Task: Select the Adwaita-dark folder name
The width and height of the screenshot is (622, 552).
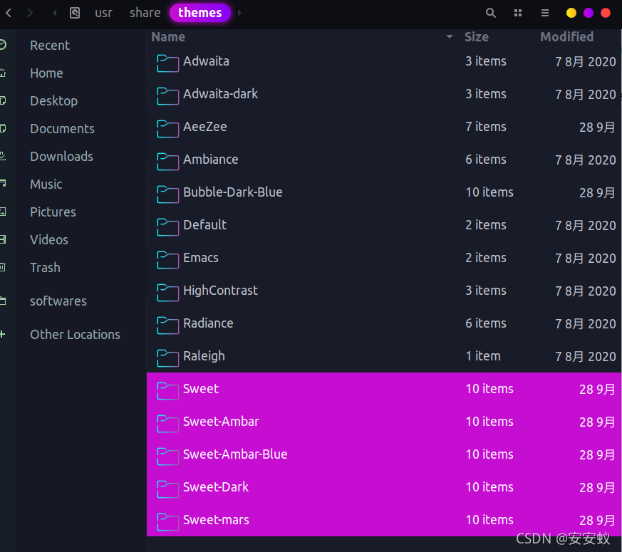Action: [x=221, y=94]
